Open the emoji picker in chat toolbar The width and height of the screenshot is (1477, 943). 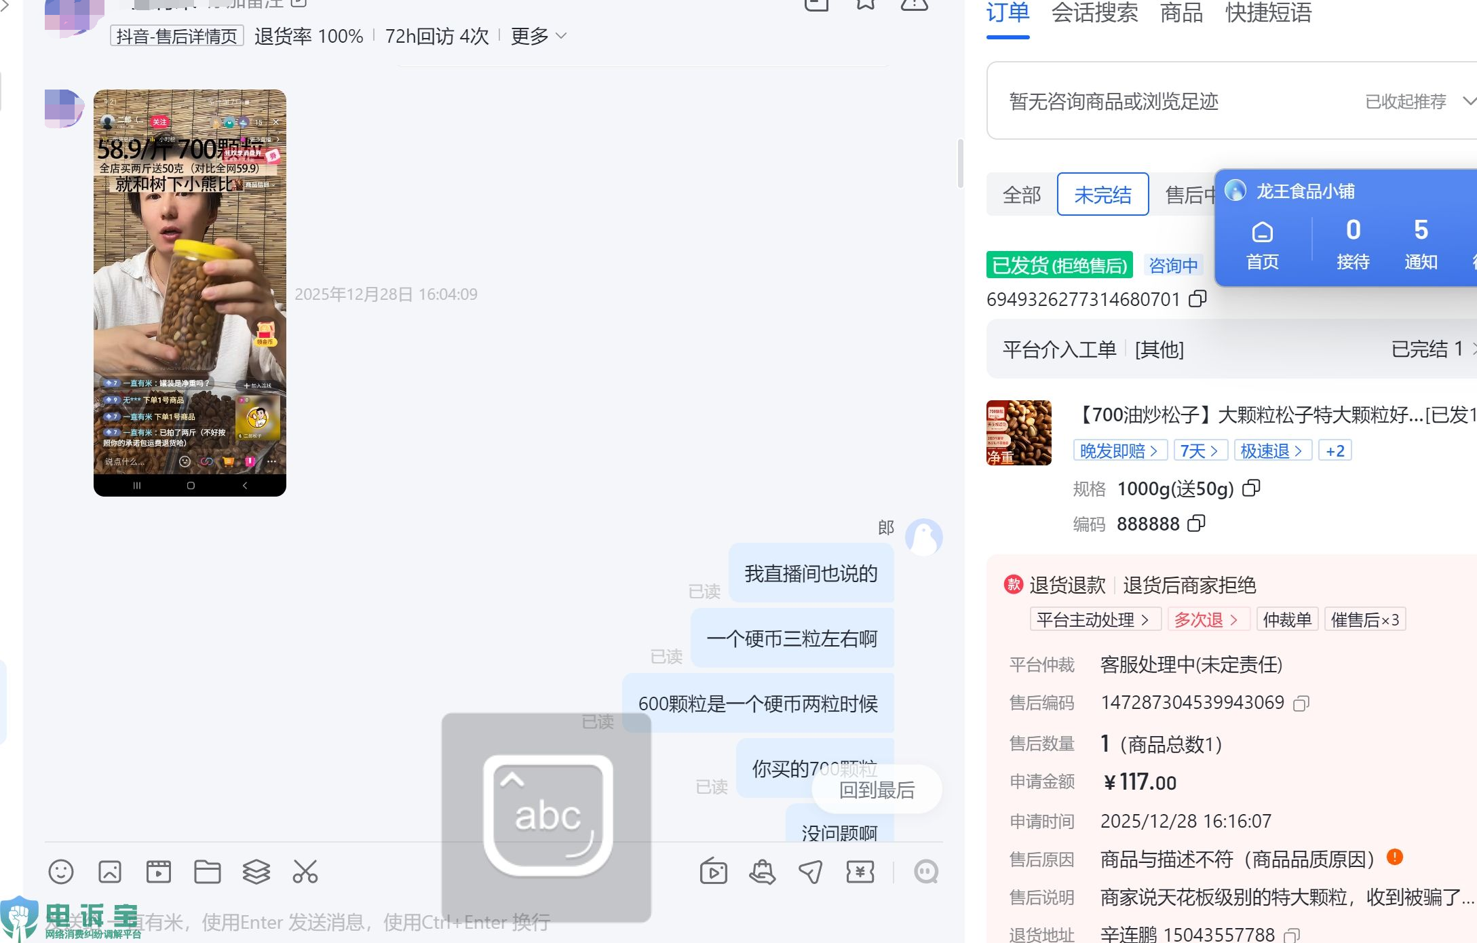coord(61,872)
